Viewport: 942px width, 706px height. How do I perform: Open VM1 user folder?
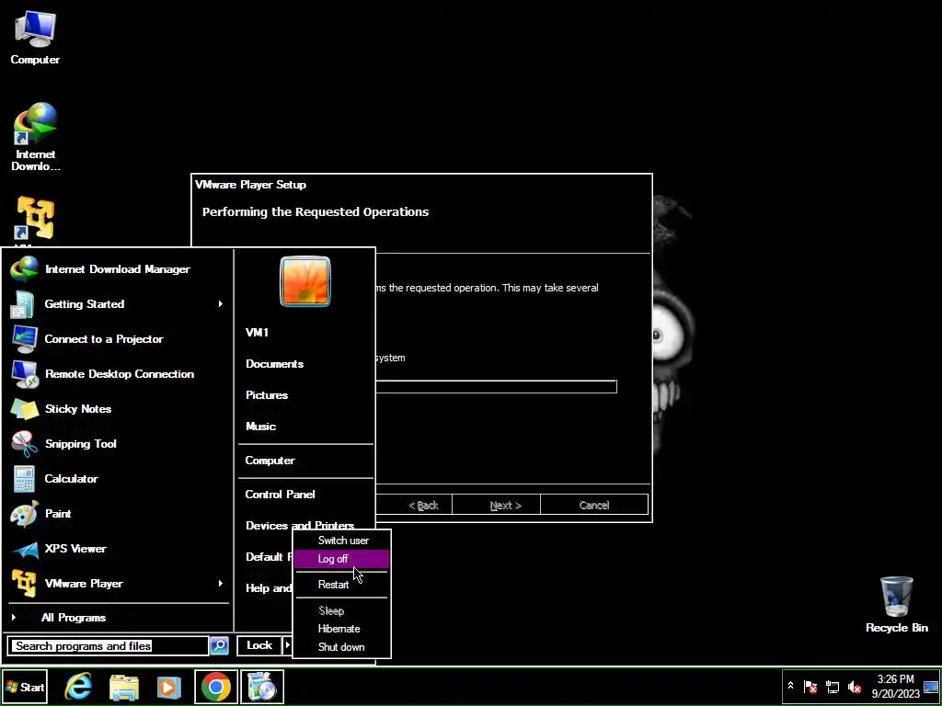[x=258, y=333]
